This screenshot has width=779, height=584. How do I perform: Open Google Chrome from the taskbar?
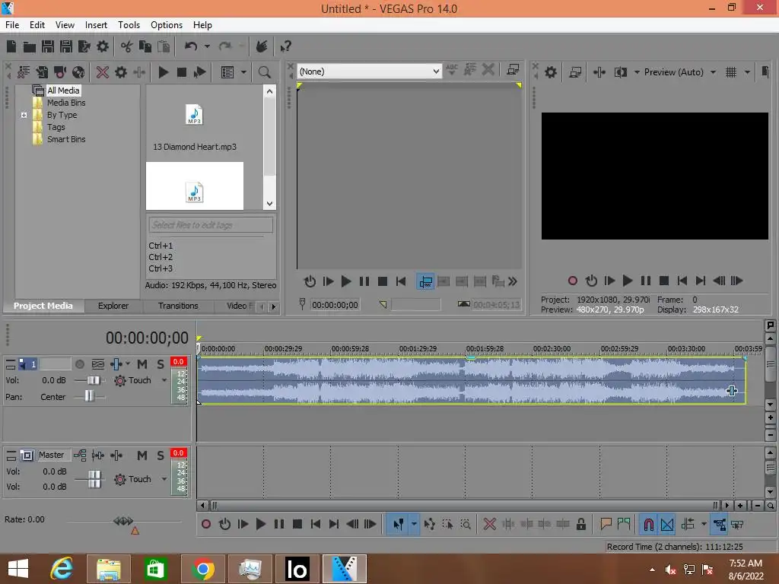coord(202,569)
